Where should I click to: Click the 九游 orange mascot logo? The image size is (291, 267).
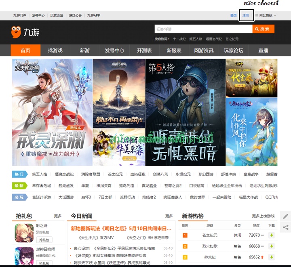16,32
